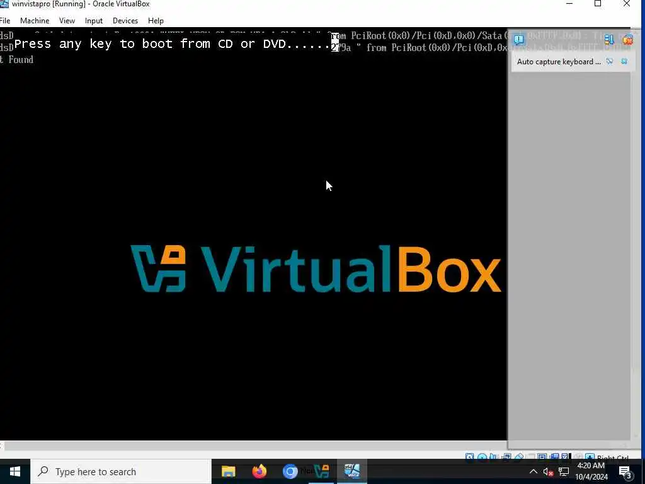Open the taskbar clock and date

coord(591,471)
